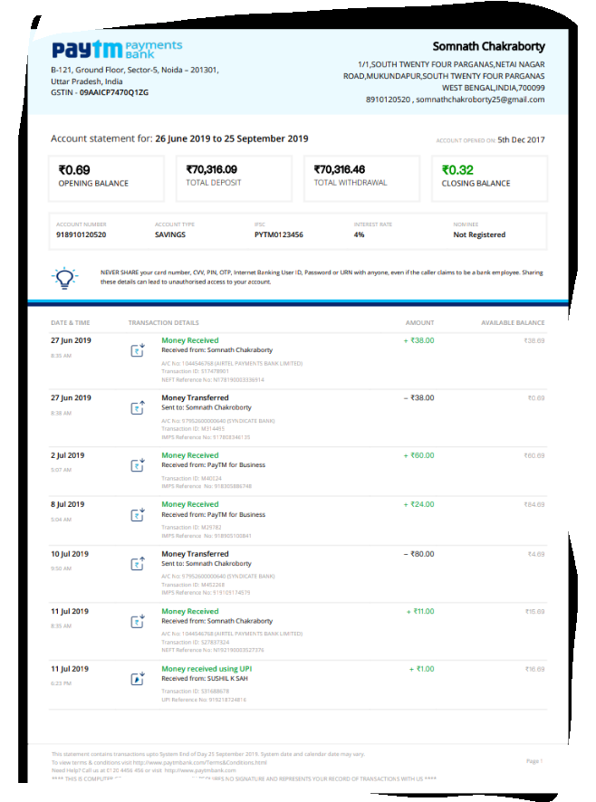The width and height of the screenshot is (596, 802).
Task: Click the received icon for 11 Jul 8:35 AM
Action: (x=137, y=621)
